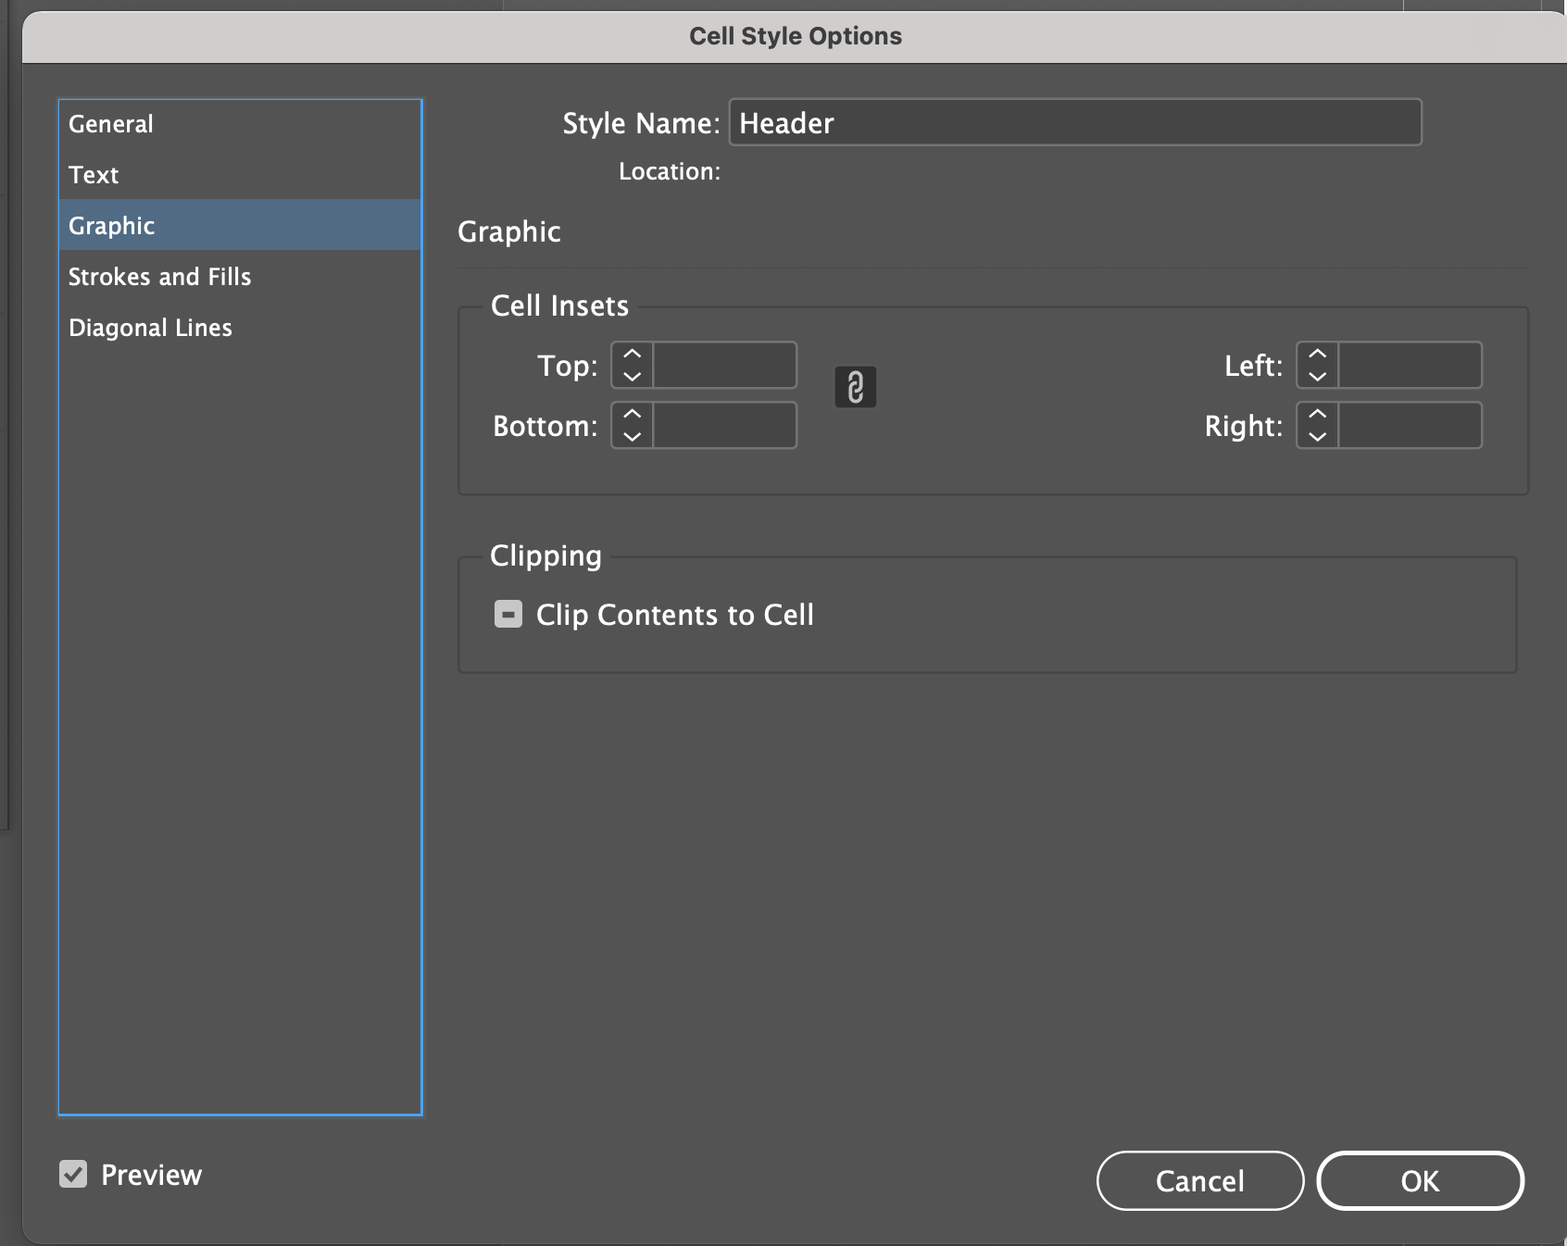This screenshot has width=1567, height=1246.
Task: Open the Strokes and Fills category
Action: coord(240,276)
